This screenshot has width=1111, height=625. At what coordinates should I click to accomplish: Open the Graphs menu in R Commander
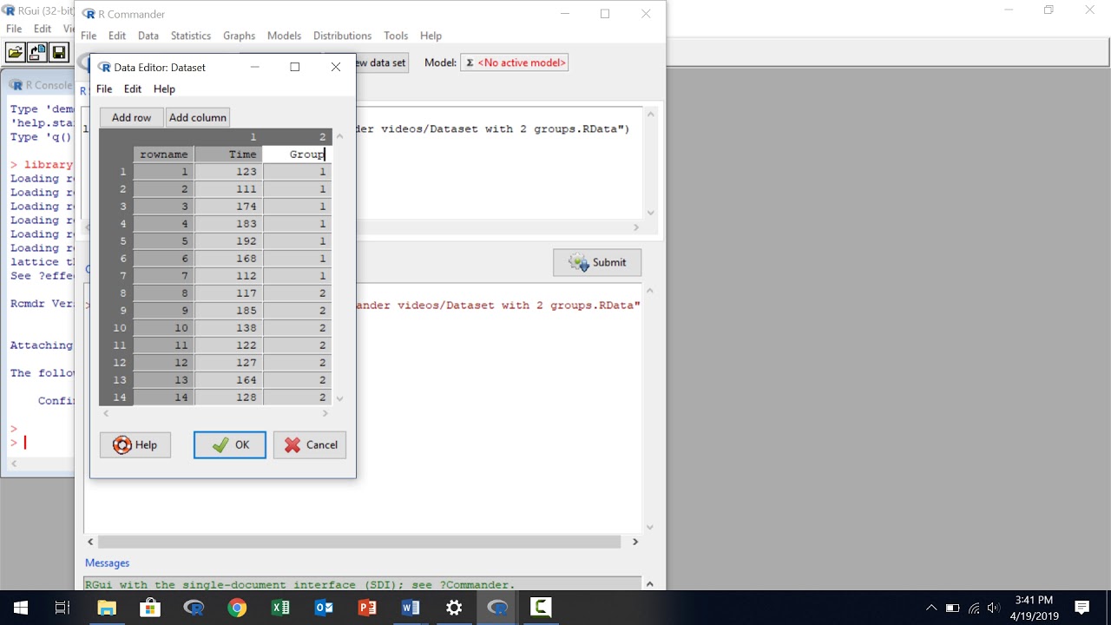(239, 36)
